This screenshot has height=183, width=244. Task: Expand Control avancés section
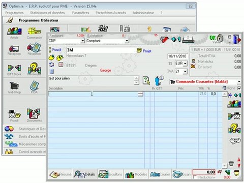(x=25, y=151)
